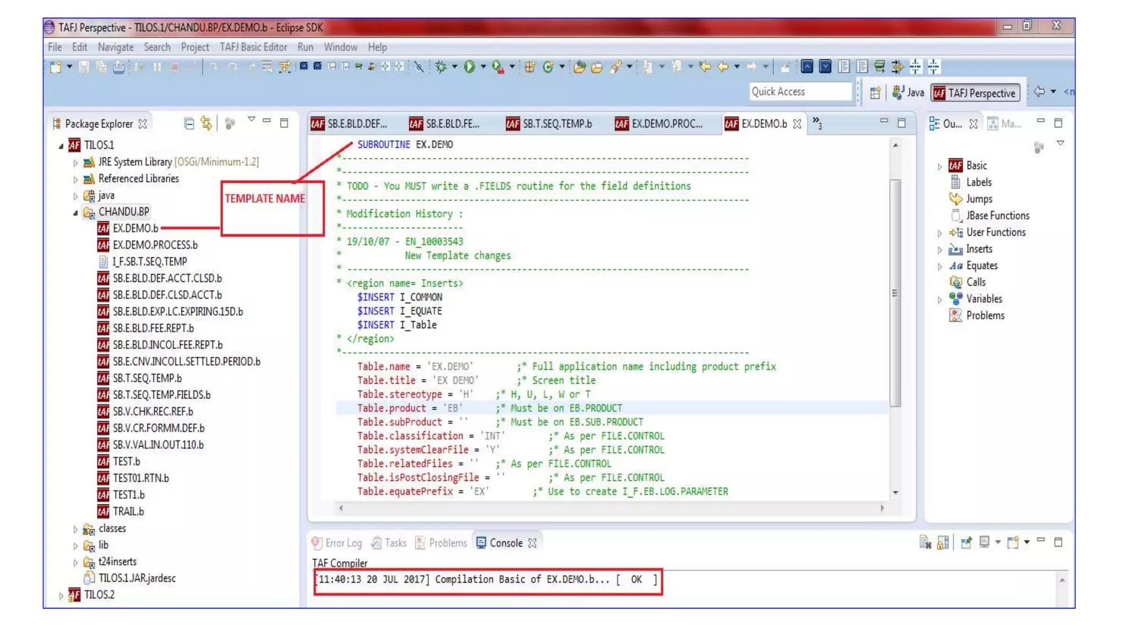The image size is (1125, 632).
Task: Collapse the CHANDU.BP folder
Action: point(76,212)
